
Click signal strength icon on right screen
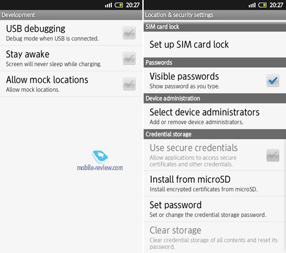pyautogui.click(x=252, y=5)
